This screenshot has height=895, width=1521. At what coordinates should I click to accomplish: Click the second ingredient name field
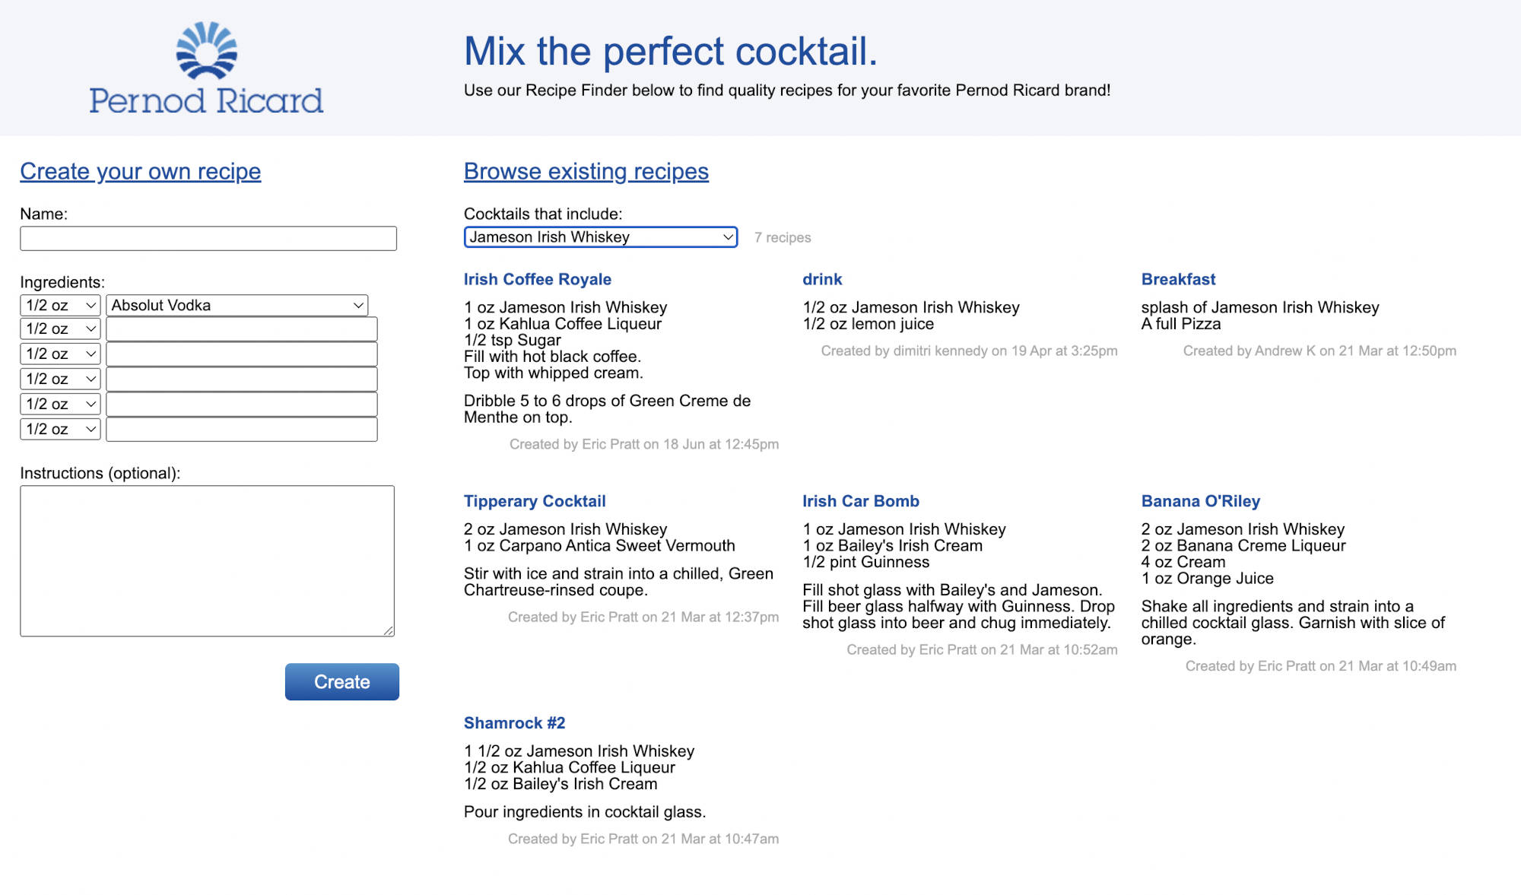[x=241, y=329]
